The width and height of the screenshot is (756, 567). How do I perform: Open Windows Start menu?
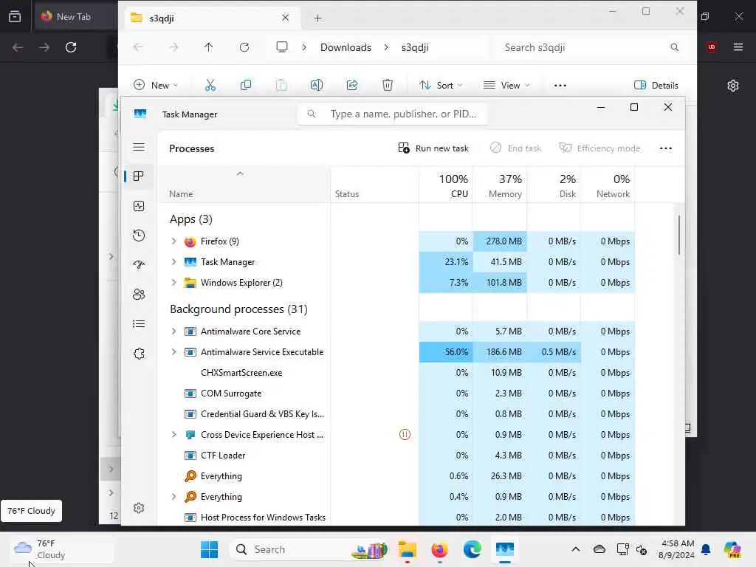209,549
